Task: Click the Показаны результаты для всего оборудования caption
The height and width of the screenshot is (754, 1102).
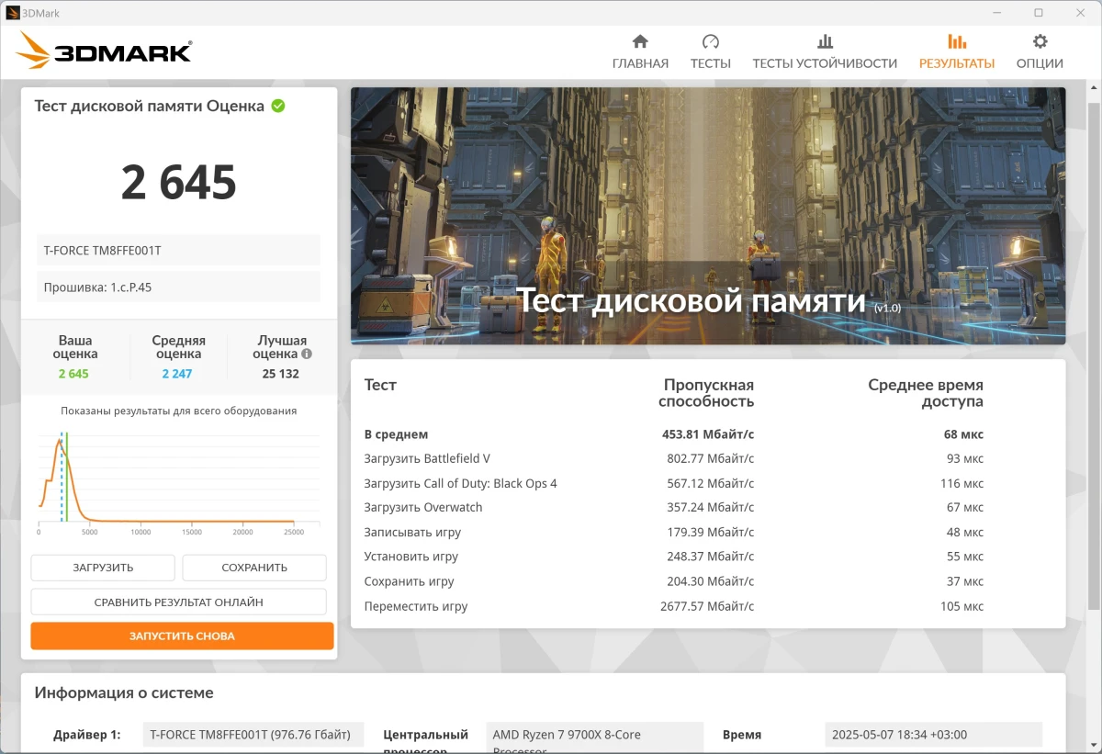Action: pyautogui.click(x=179, y=411)
